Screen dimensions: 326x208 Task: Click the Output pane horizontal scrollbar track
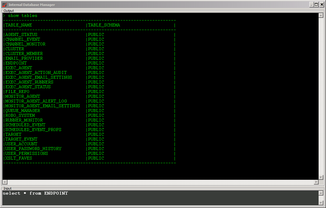(160, 182)
